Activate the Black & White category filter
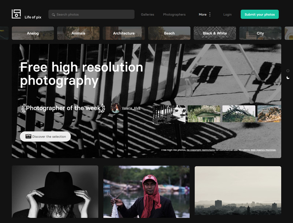Viewport: 293px width, 223px height. click(215, 33)
